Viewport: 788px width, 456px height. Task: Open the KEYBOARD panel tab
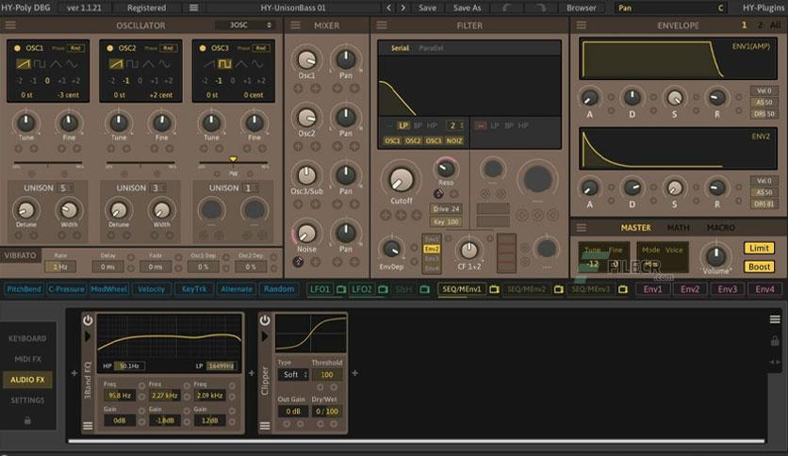pos(27,338)
